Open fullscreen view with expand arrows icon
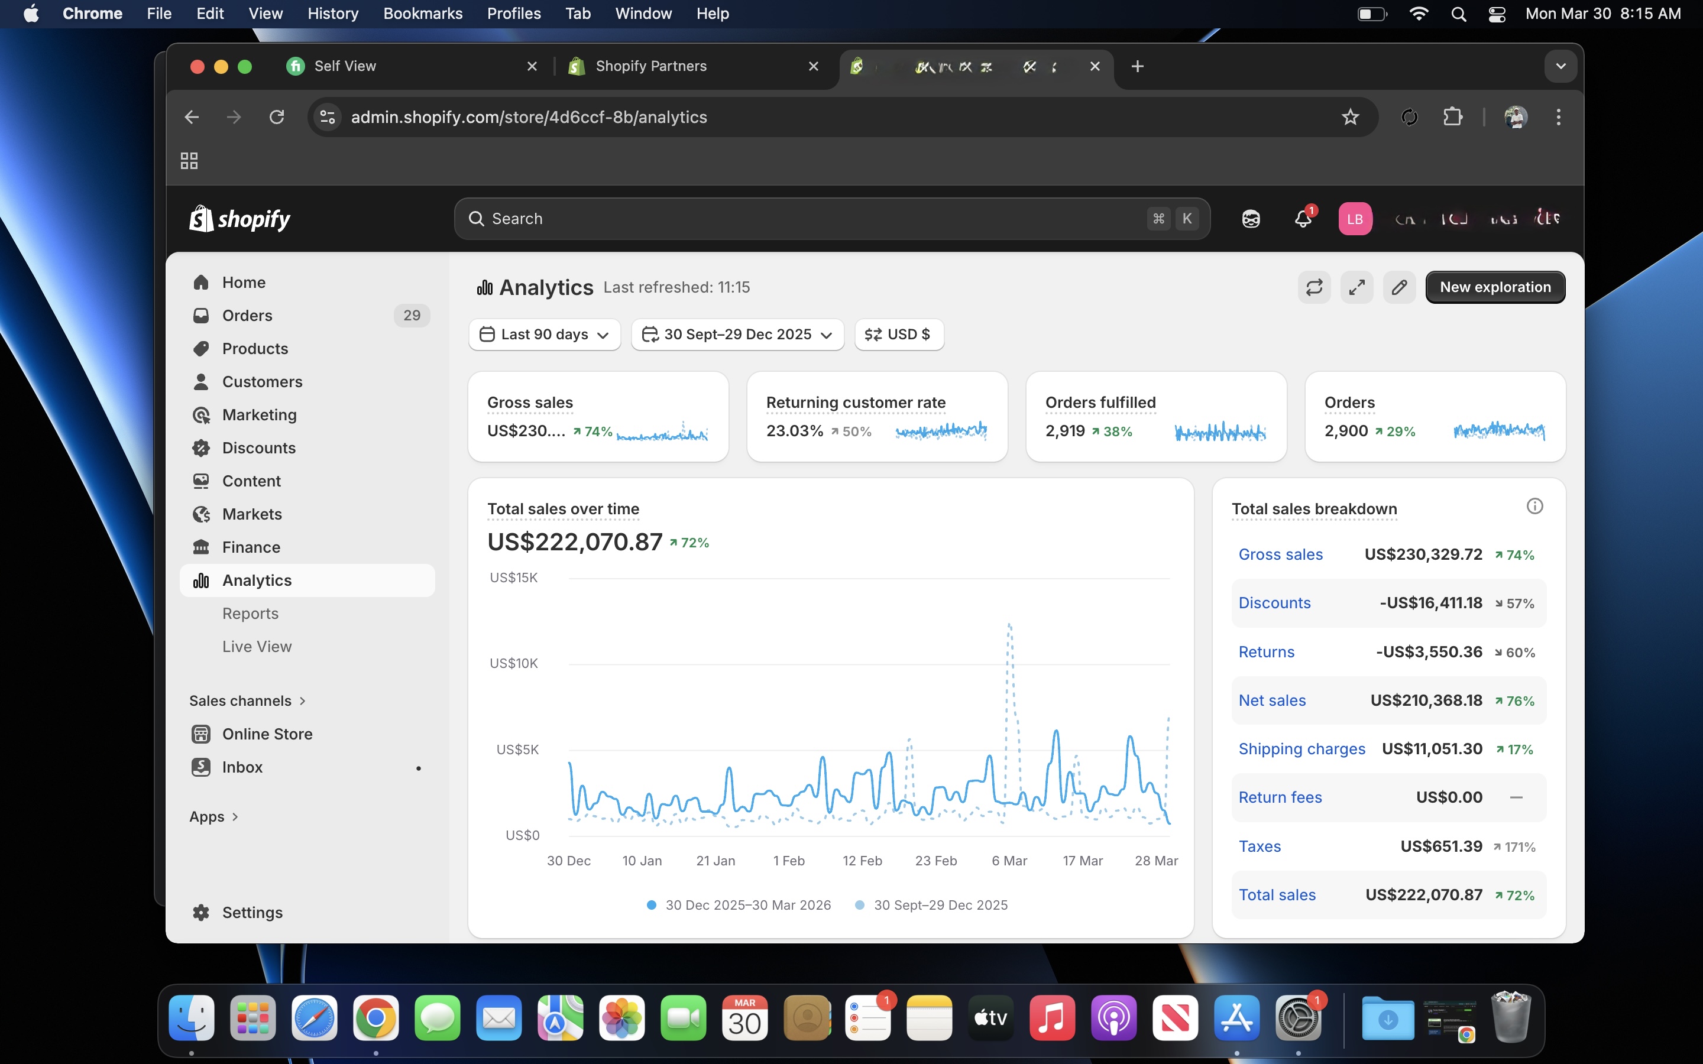The image size is (1703, 1064). [1356, 287]
